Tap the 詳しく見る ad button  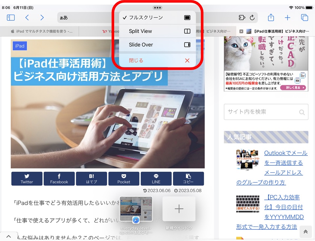point(293,88)
